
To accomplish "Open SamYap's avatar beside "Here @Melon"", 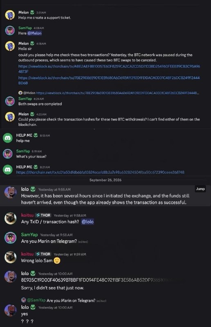I will point(10,30).
